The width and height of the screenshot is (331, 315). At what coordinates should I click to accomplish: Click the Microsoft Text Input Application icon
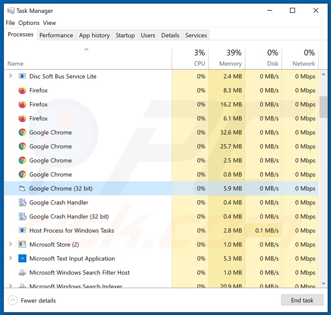point(22,259)
